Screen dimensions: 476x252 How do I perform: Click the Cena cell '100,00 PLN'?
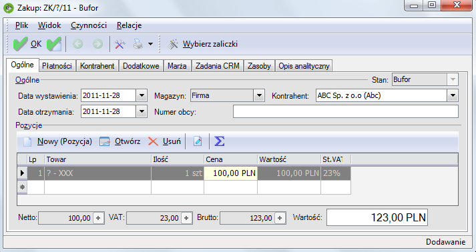pos(231,173)
